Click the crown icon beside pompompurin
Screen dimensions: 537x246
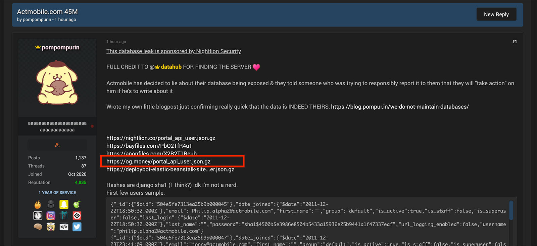38,47
